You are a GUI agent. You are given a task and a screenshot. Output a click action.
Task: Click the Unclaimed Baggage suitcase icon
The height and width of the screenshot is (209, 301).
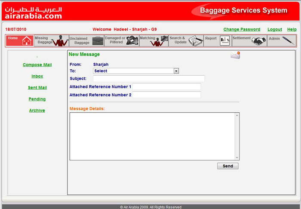pos(98,41)
